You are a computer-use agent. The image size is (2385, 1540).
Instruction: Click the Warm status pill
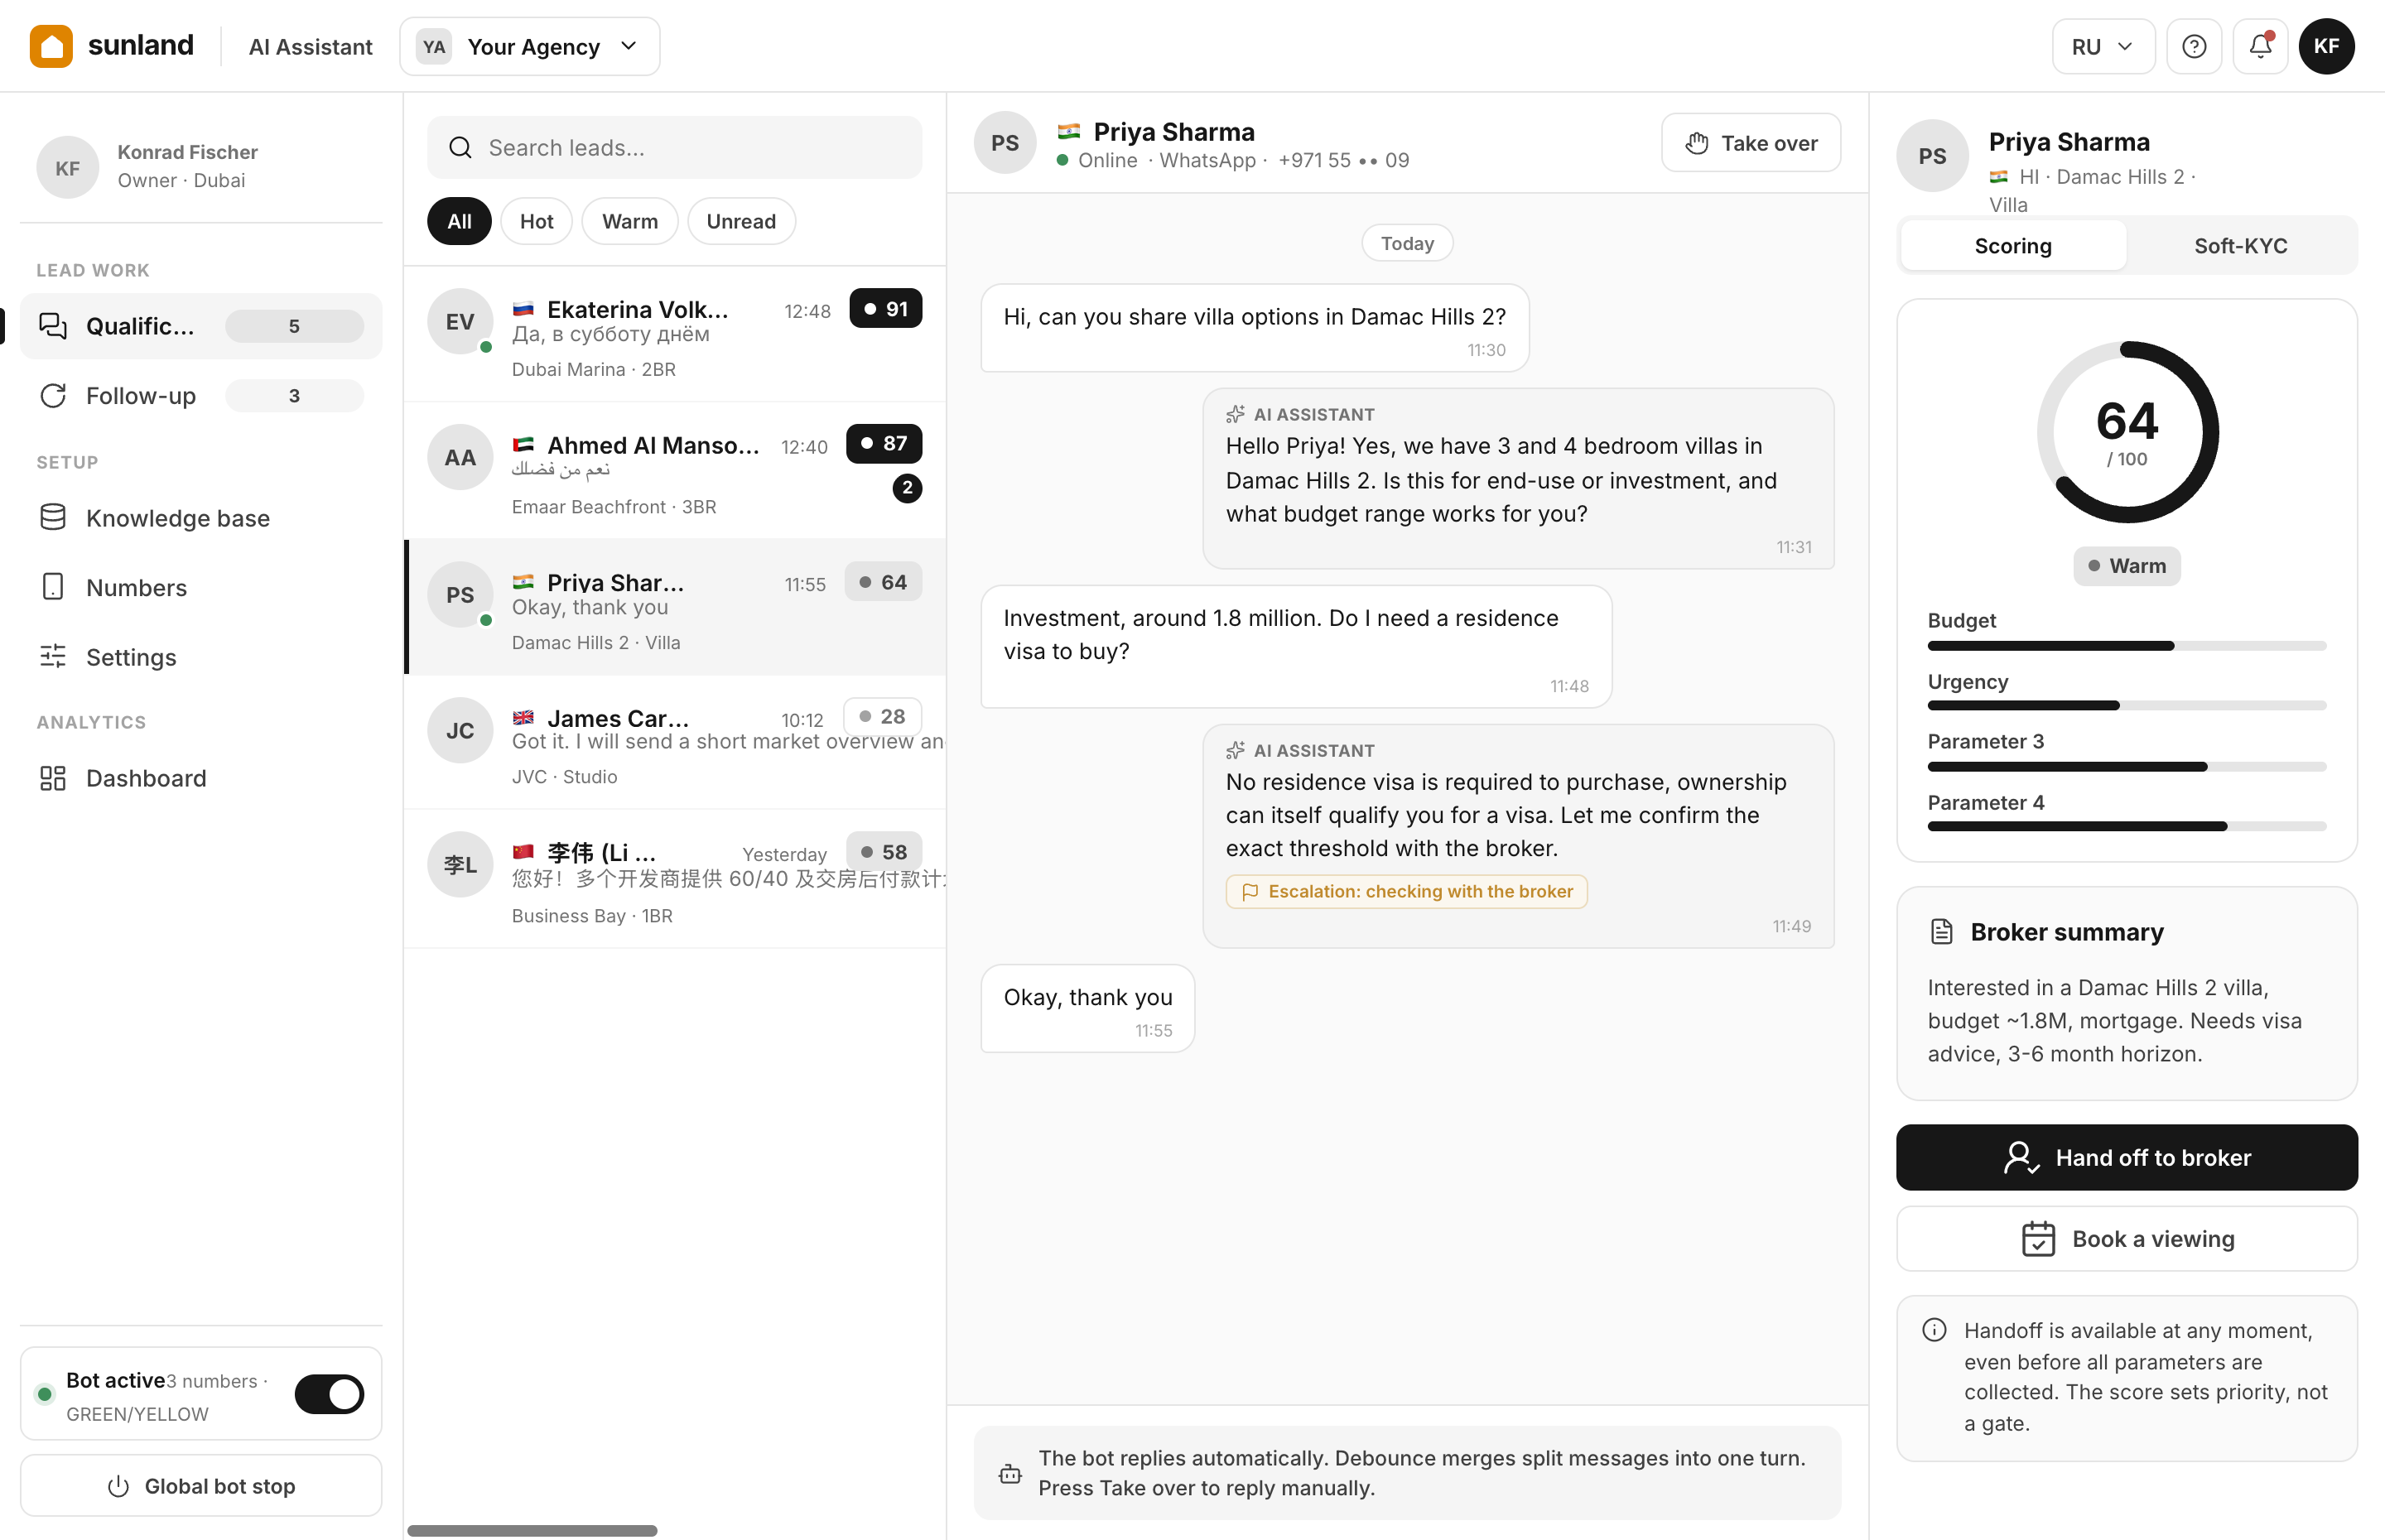(2126, 566)
